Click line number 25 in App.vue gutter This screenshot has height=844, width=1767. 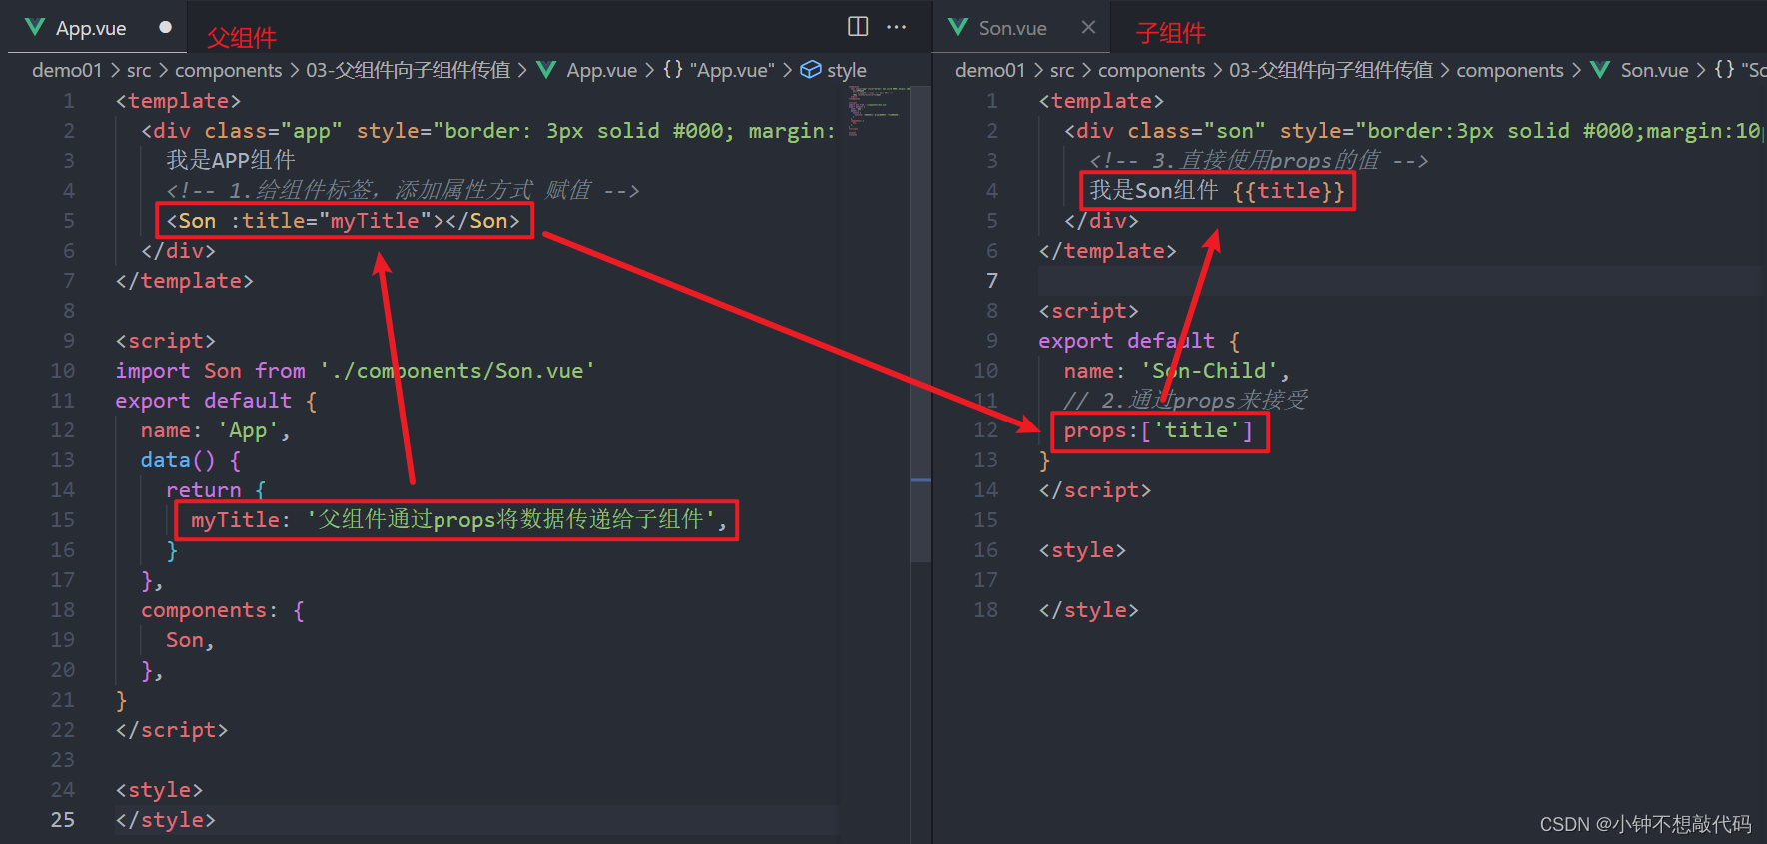pos(62,819)
